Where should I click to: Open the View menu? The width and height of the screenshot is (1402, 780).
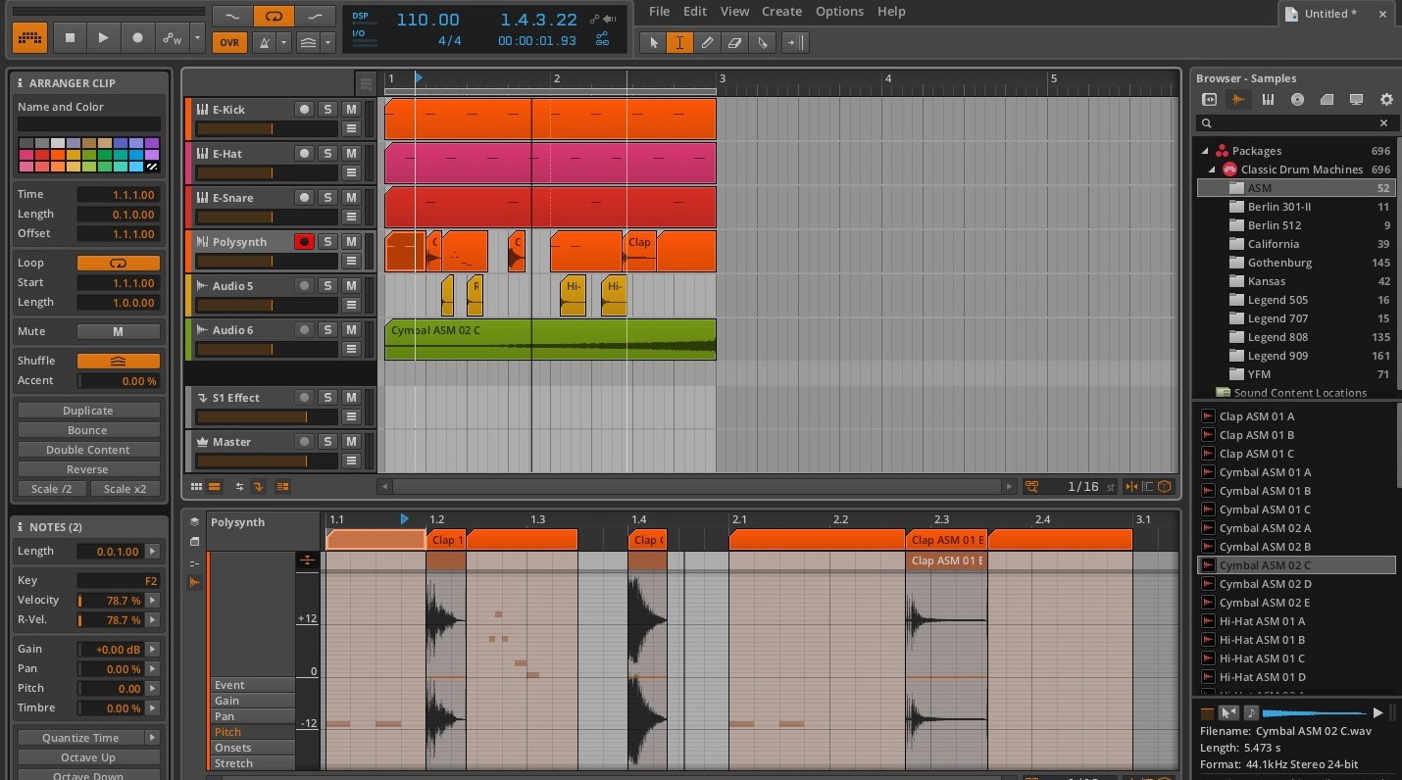[734, 11]
